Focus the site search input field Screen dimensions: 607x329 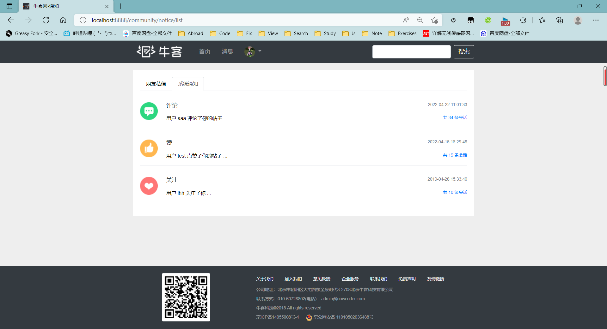tap(411, 52)
